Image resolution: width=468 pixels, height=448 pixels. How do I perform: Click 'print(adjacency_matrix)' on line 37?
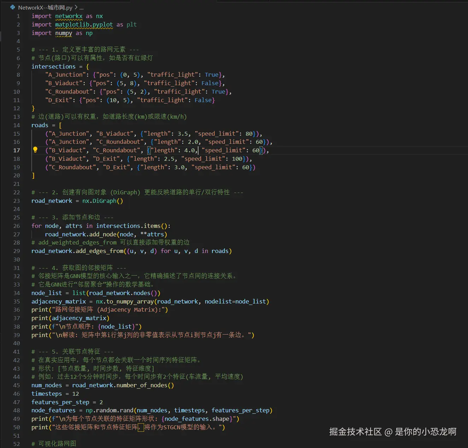(x=70, y=318)
